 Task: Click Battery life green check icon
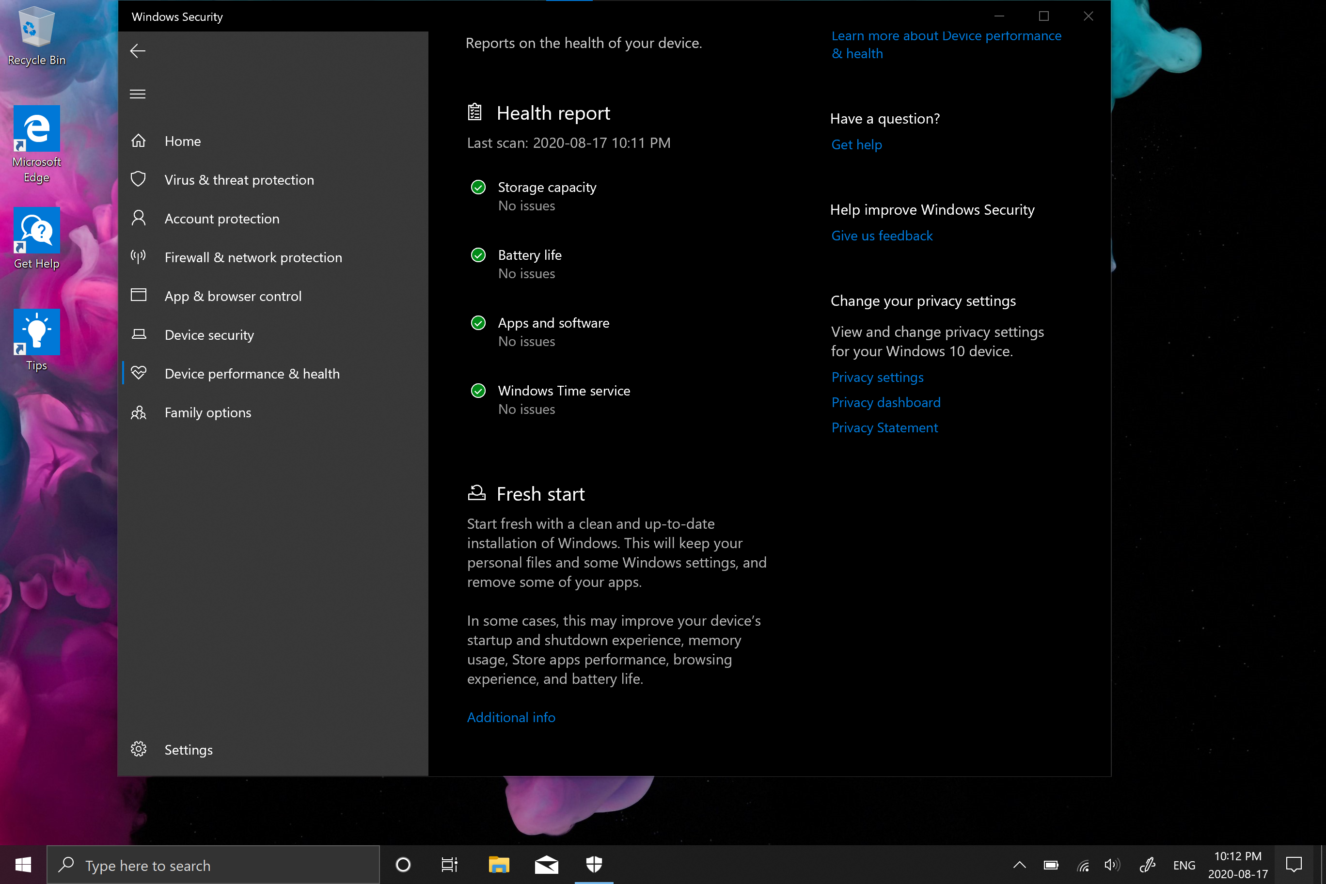(478, 255)
